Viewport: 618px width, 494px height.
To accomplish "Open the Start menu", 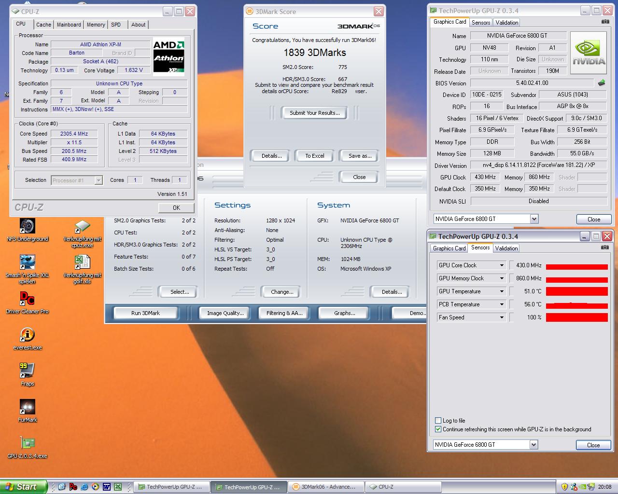I will (24, 487).
